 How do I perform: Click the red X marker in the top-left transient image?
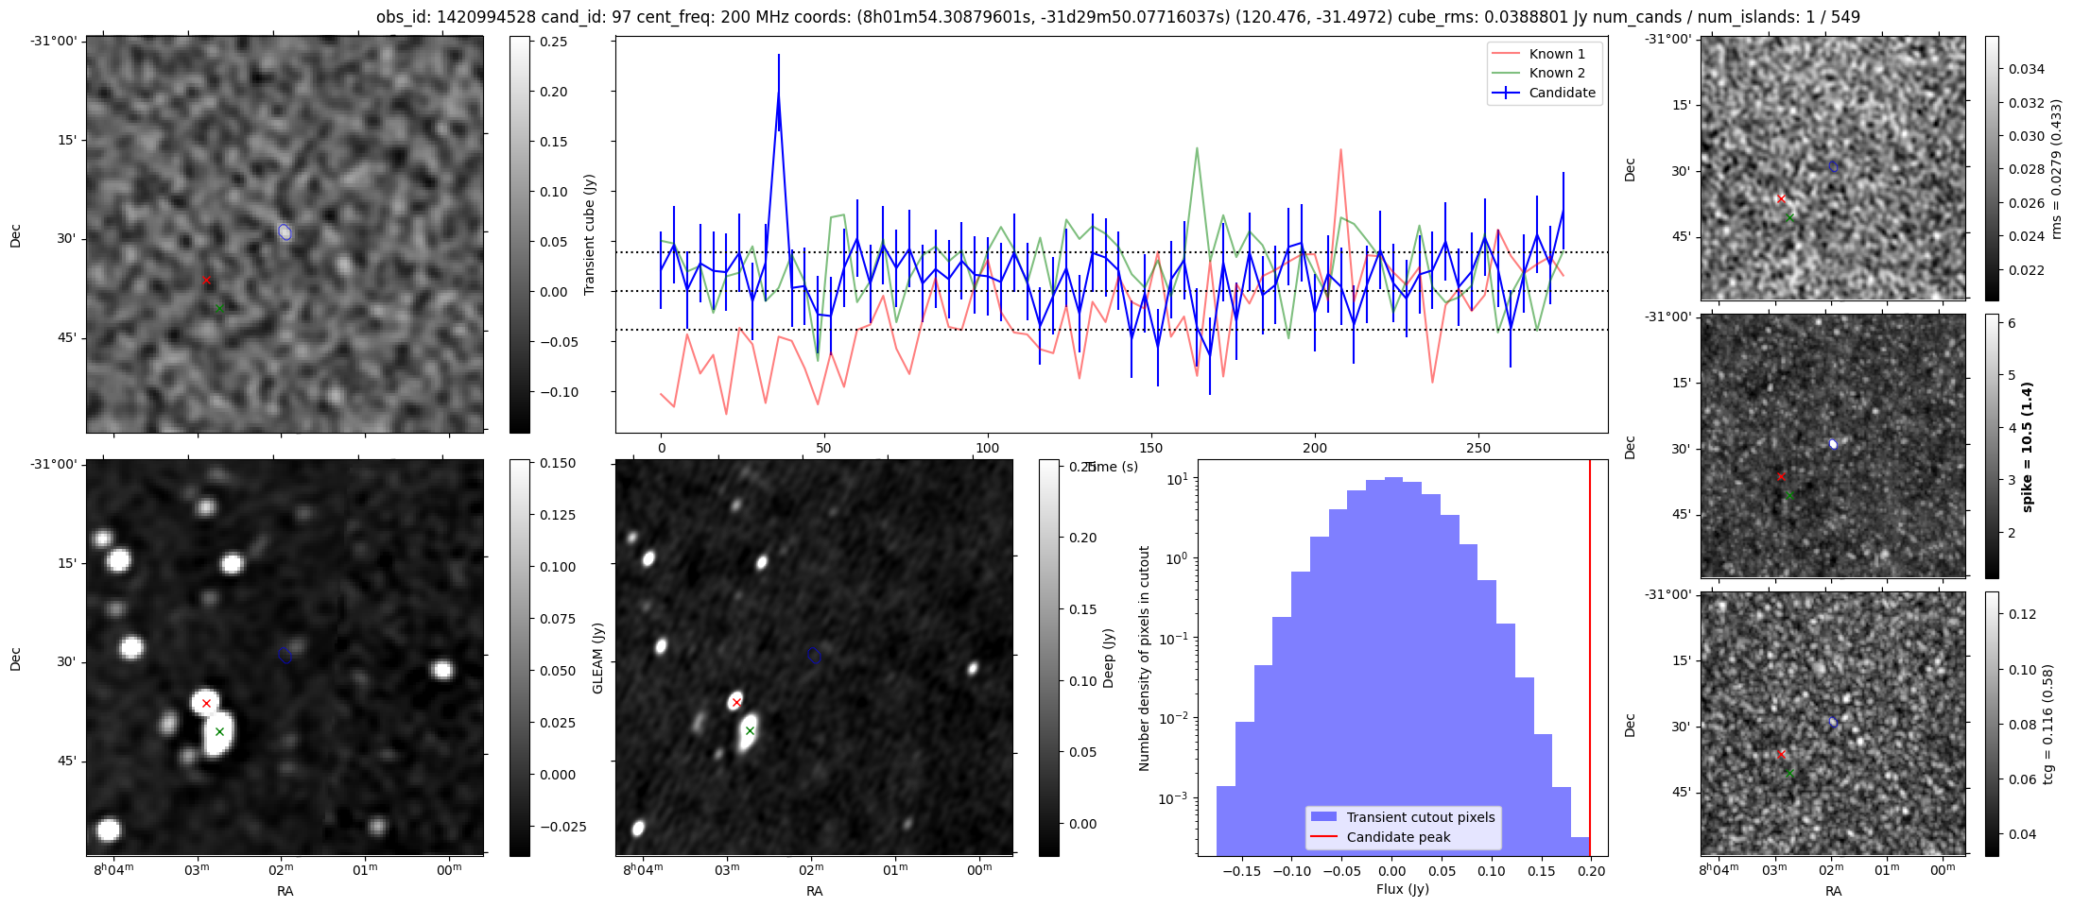(206, 281)
